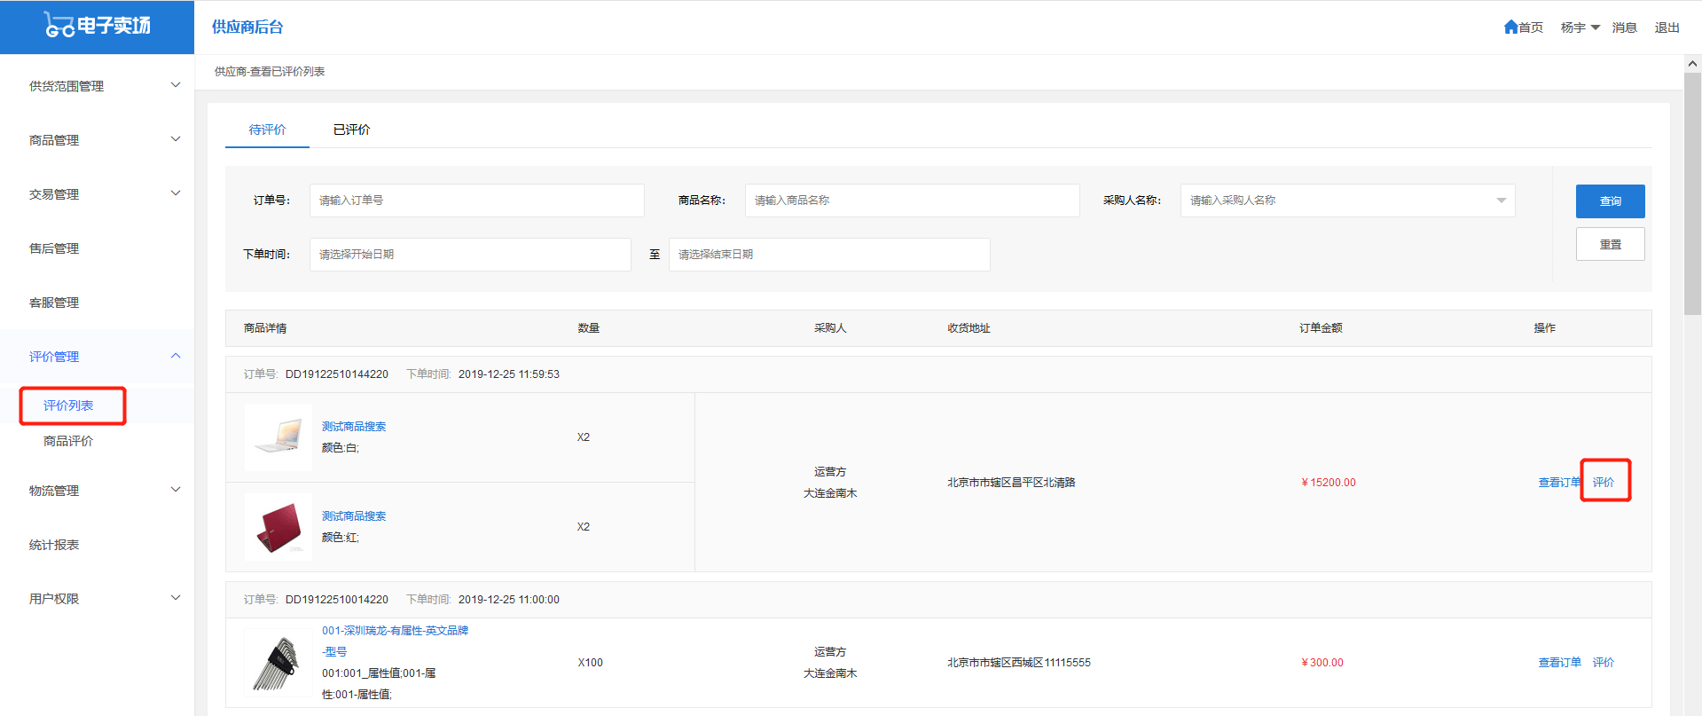Click the ¥15200.00 order amount

coord(1328,483)
